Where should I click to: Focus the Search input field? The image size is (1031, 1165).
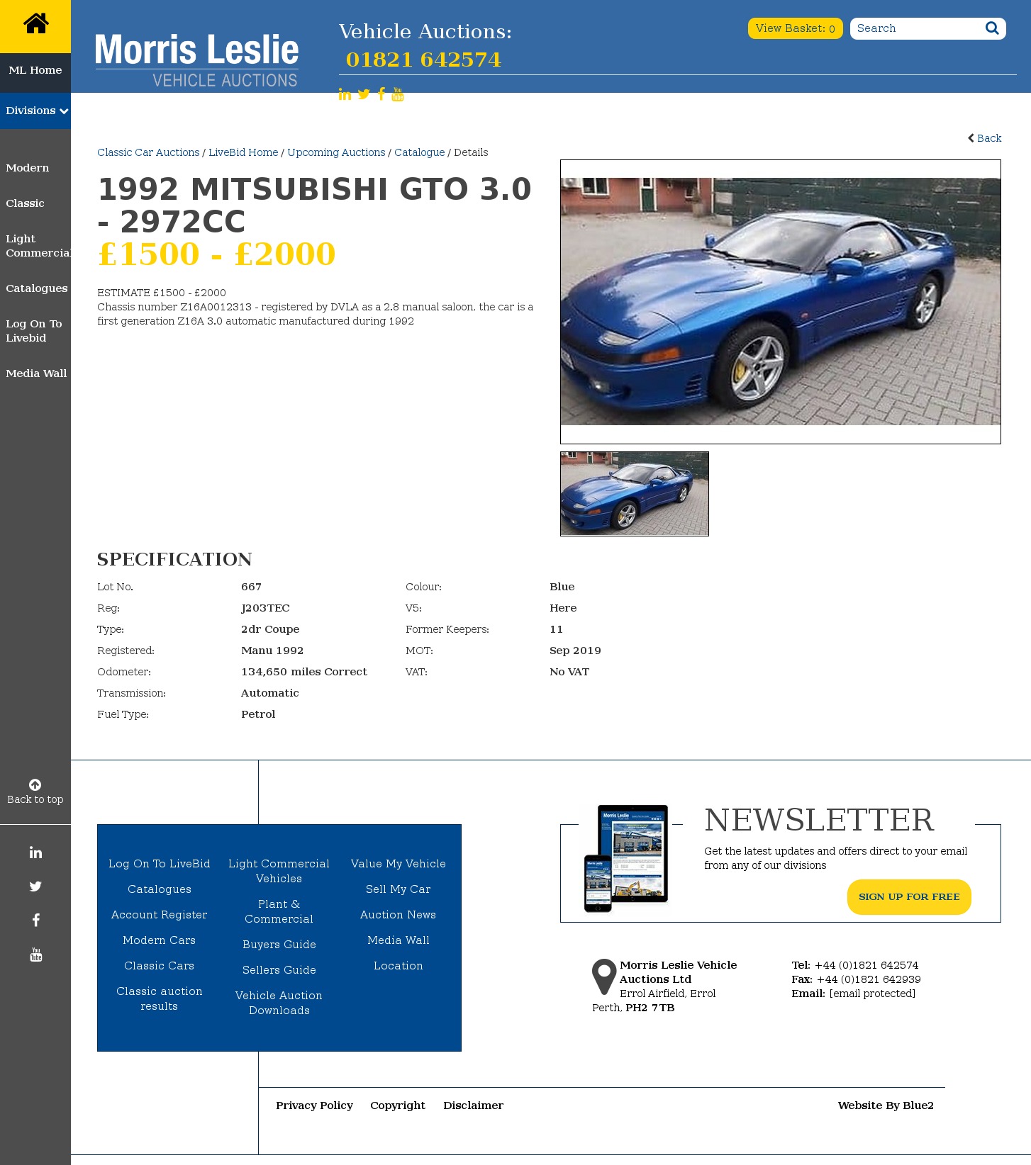click(x=917, y=28)
